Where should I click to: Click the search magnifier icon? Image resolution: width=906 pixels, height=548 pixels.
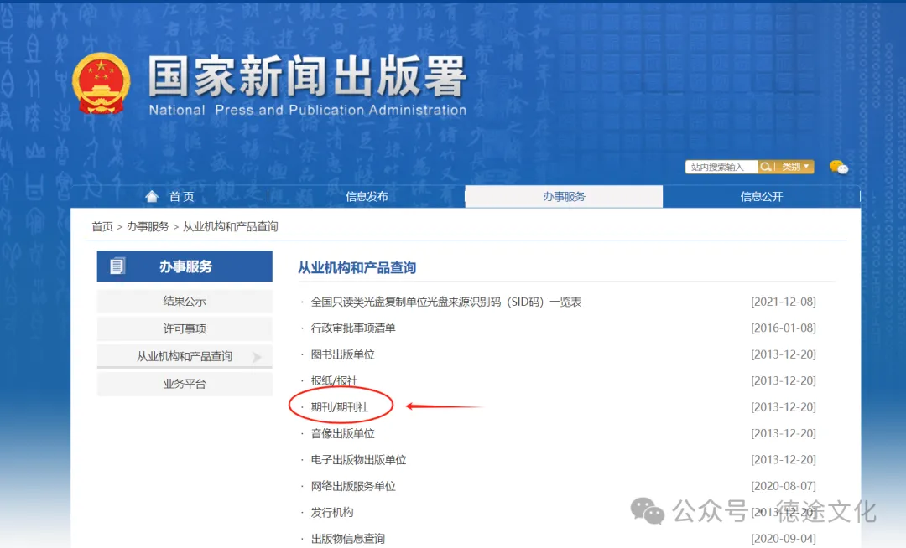click(765, 167)
